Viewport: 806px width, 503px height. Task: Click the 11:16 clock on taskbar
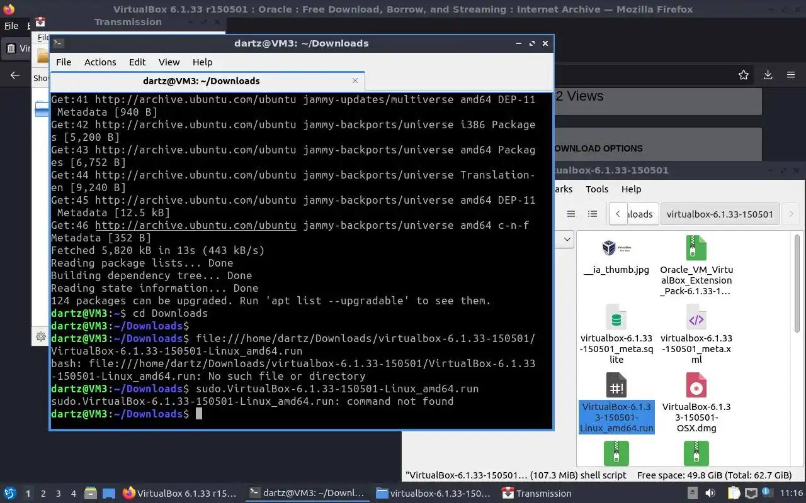coord(792,493)
